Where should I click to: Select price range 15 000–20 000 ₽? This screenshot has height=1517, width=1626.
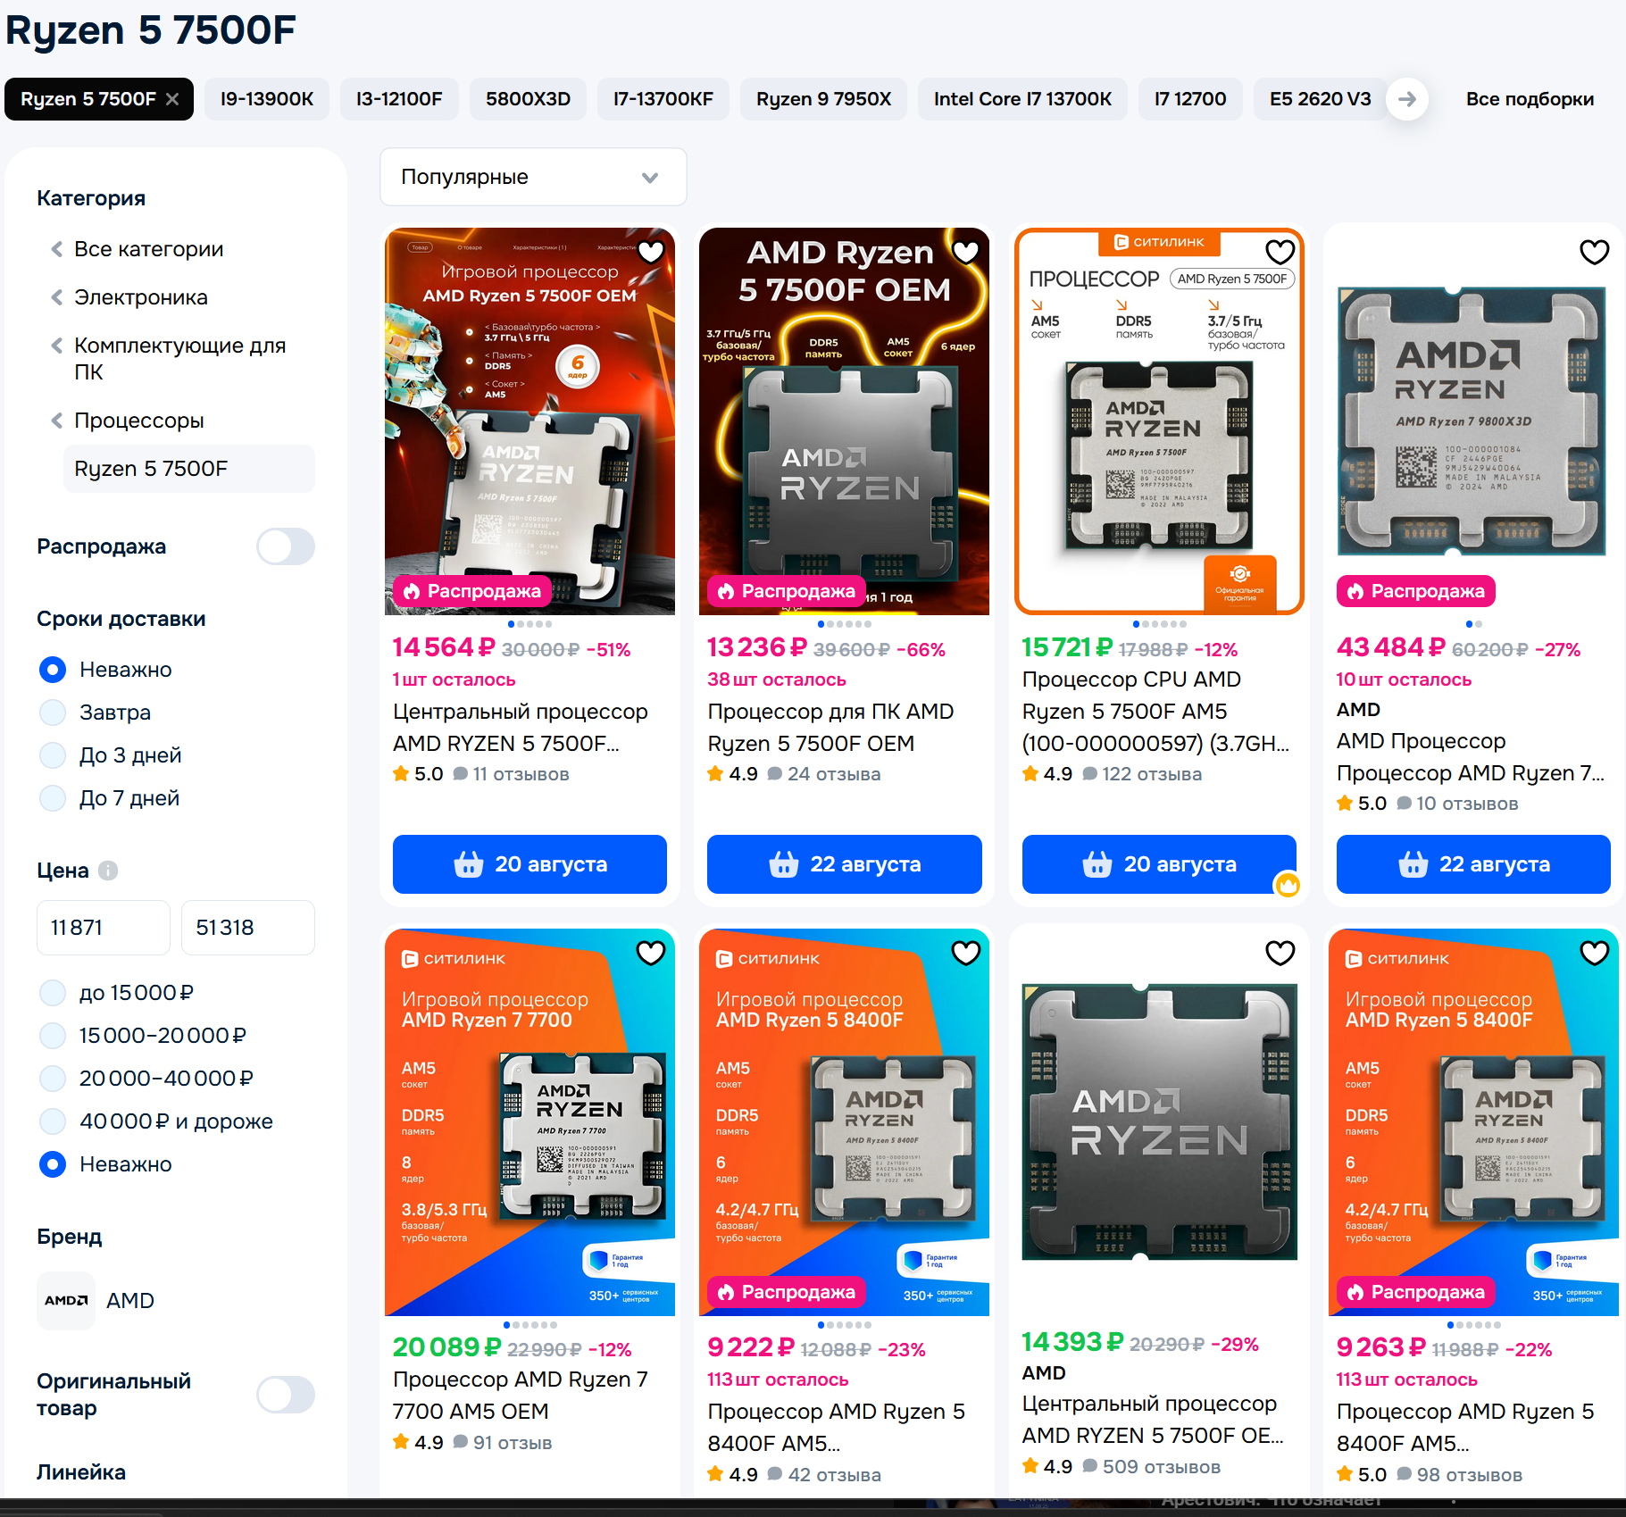(53, 1036)
